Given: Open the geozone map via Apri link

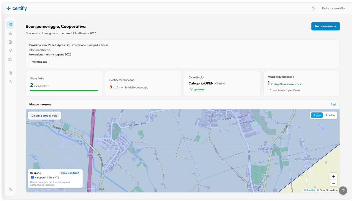Looking at the screenshot, I should tap(333, 104).
